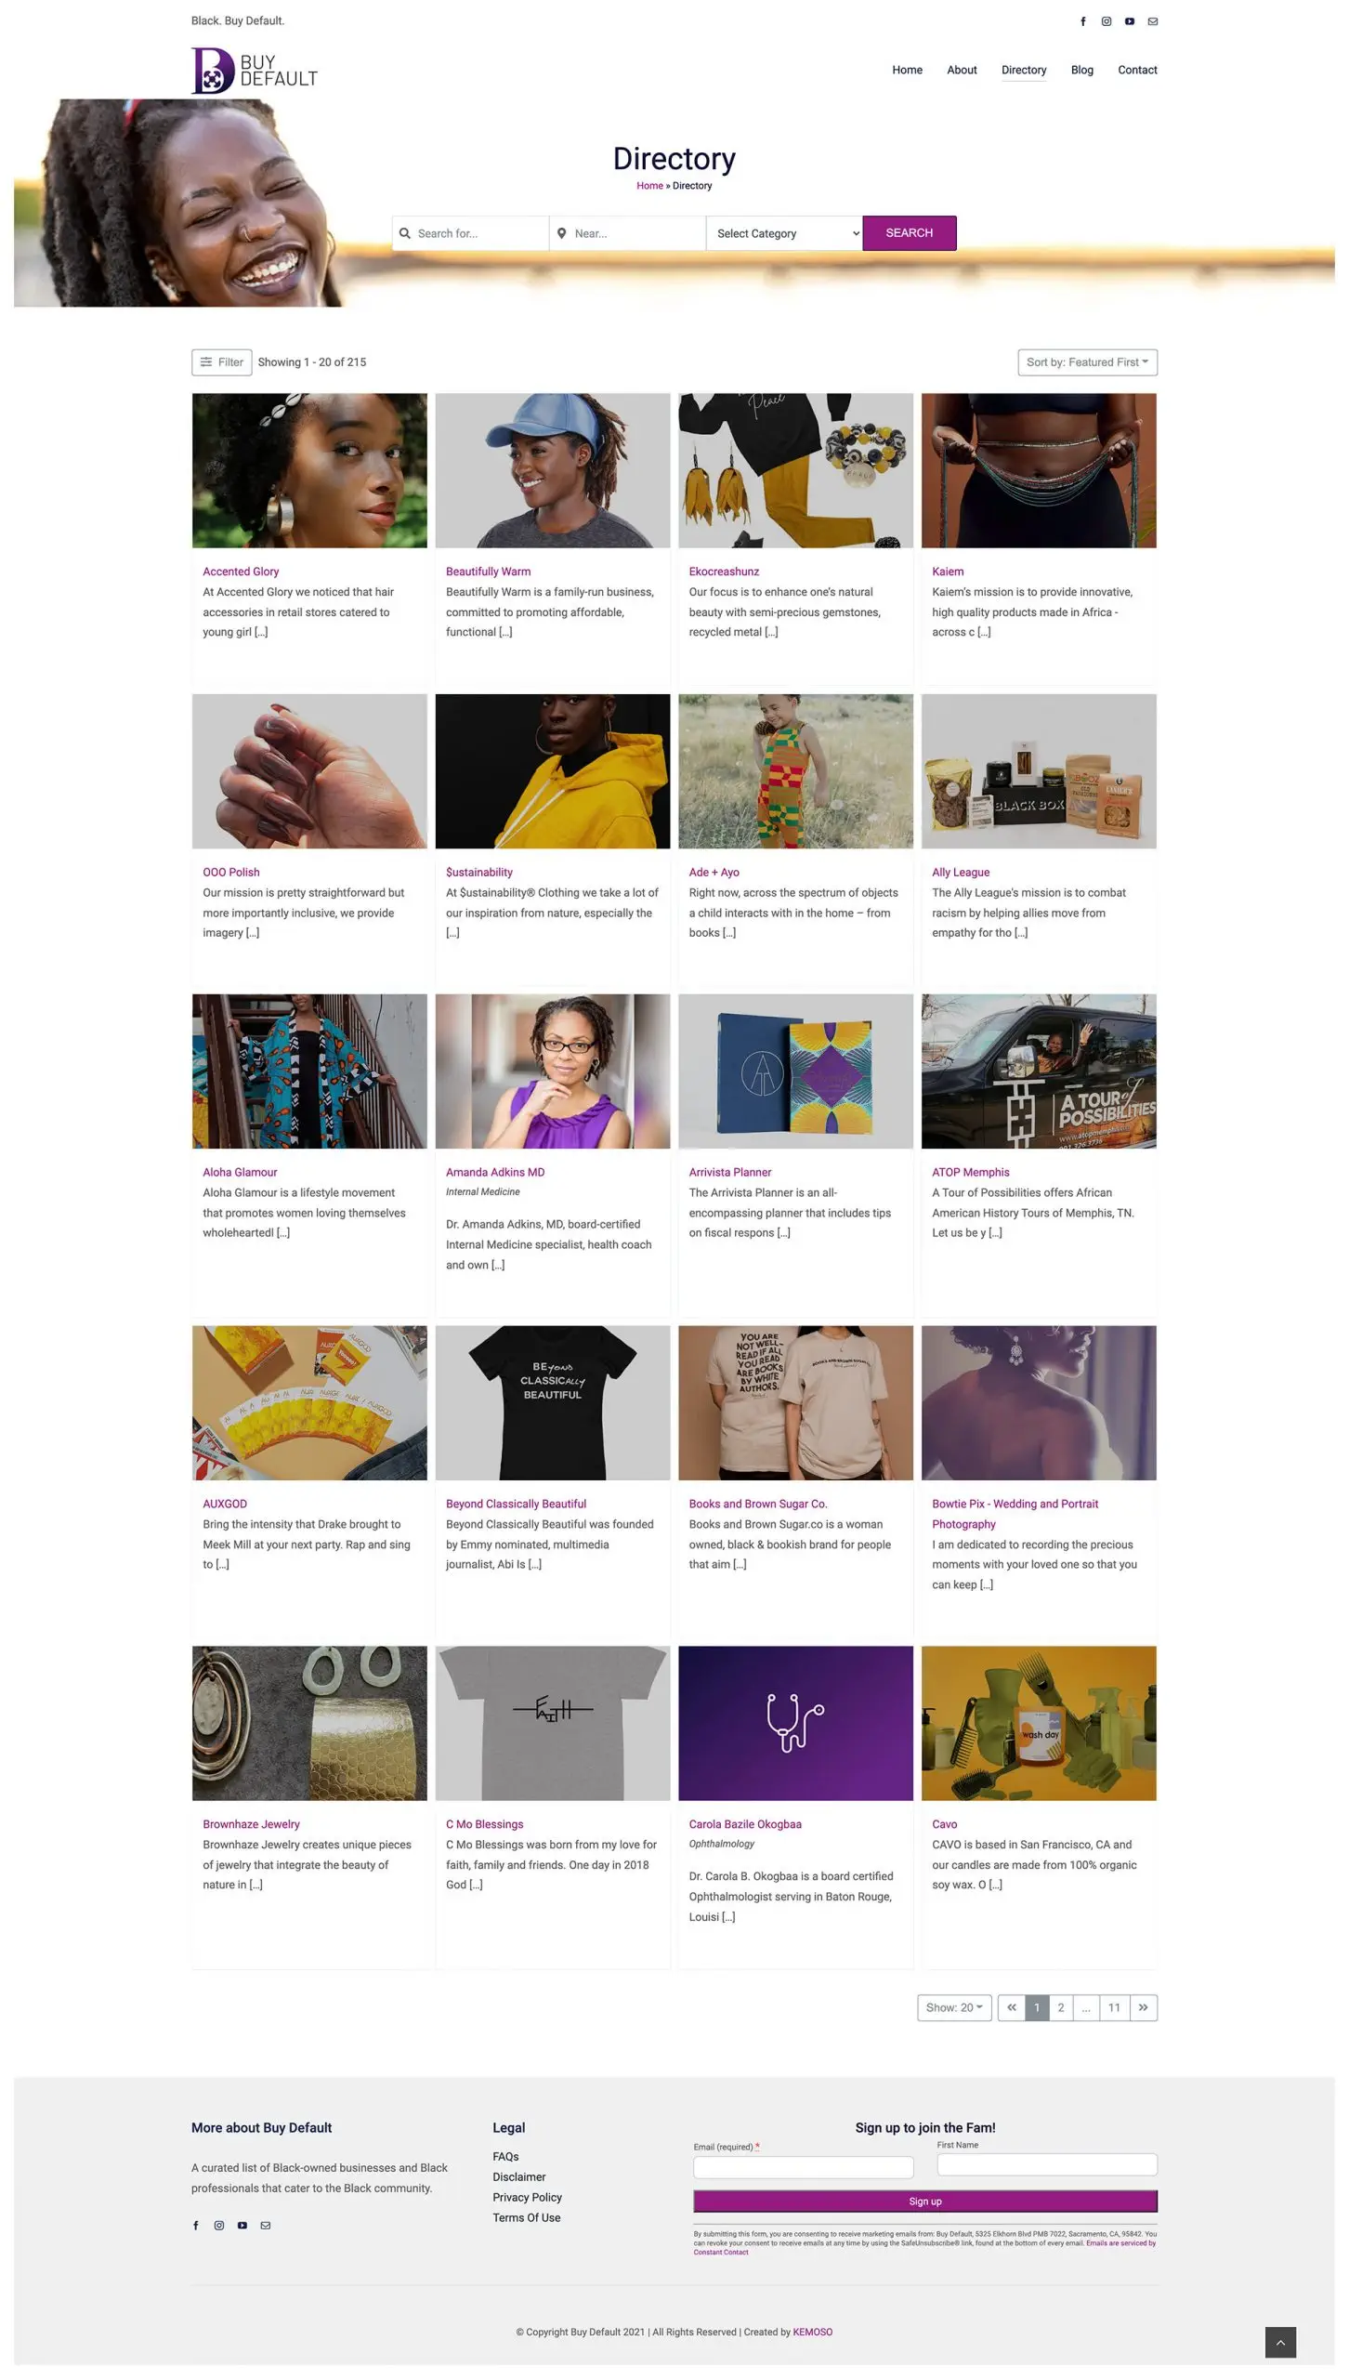The image size is (1349, 2379).
Task: Click the Search for... input field
Action: coord(470,233)
